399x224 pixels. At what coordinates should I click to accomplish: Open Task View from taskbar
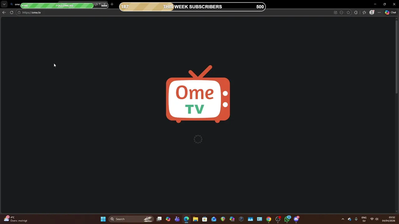[x=159, y=219]
